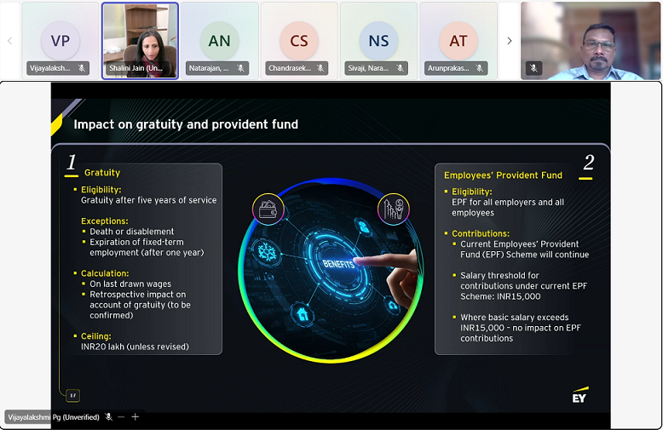Click the AN avatar for Natarajan
Viewport: 663px width, 430px height.
219,41
